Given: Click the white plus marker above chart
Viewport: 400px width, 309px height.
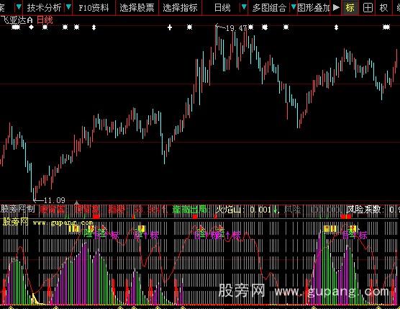Looking at the screenshot, I should click(x=170, y=27).
